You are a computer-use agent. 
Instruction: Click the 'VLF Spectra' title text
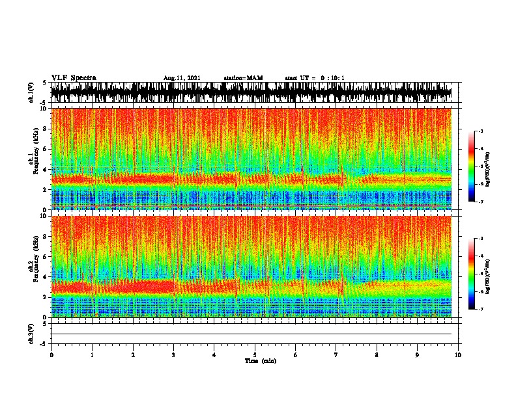(74, 78)
